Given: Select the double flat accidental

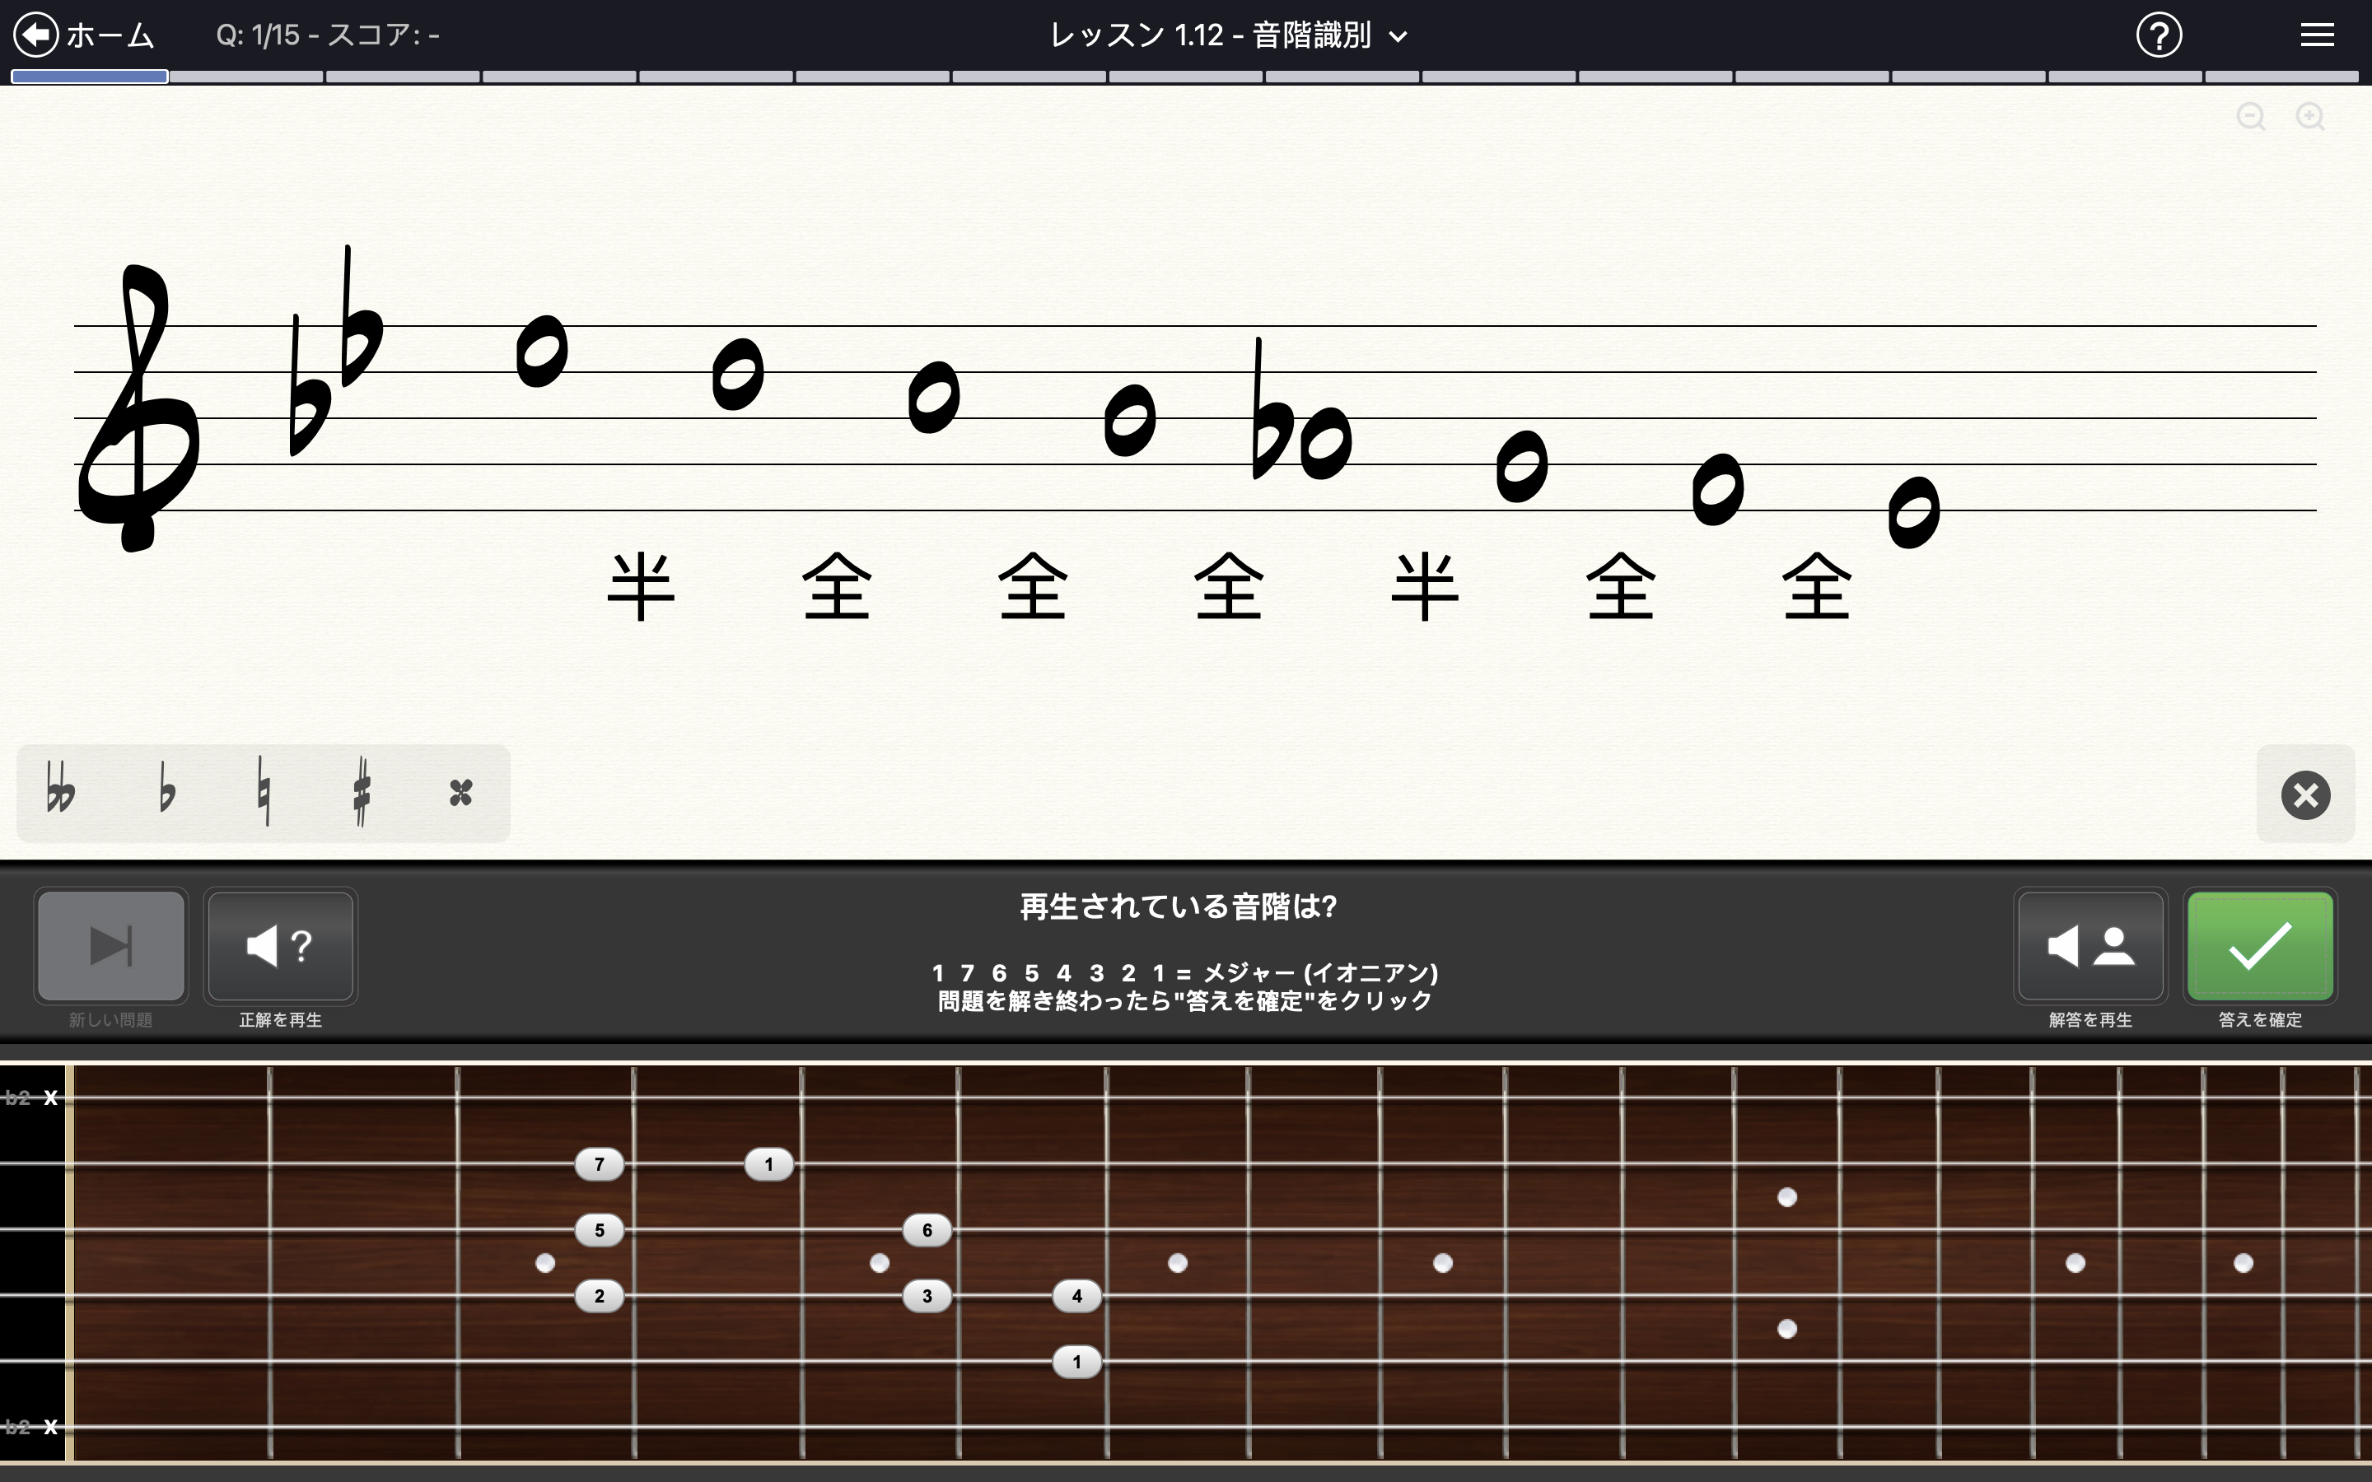Looking at the screenshot, I should tap(61, 792).
